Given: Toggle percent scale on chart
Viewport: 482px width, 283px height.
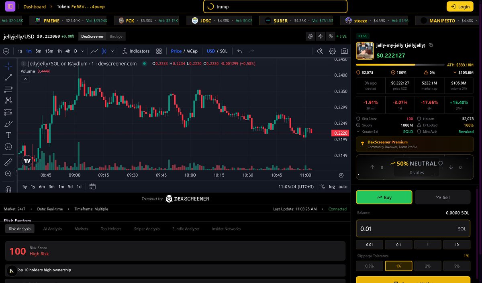Looking at the screenshot, I should (323, 186).
